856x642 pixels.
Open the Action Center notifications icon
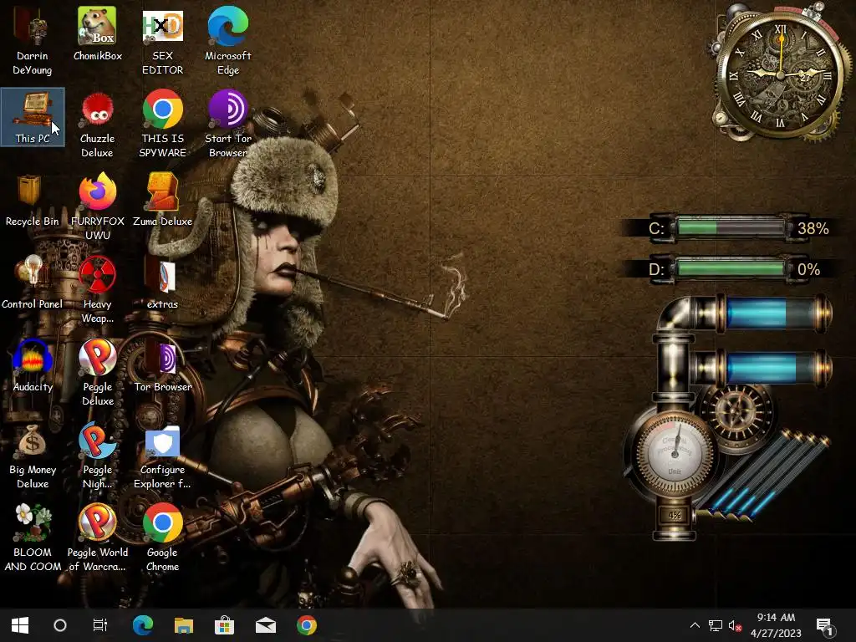tap(823, 625)
